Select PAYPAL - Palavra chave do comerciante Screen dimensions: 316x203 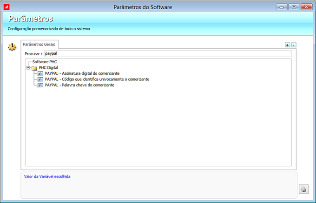click(79, 85)
